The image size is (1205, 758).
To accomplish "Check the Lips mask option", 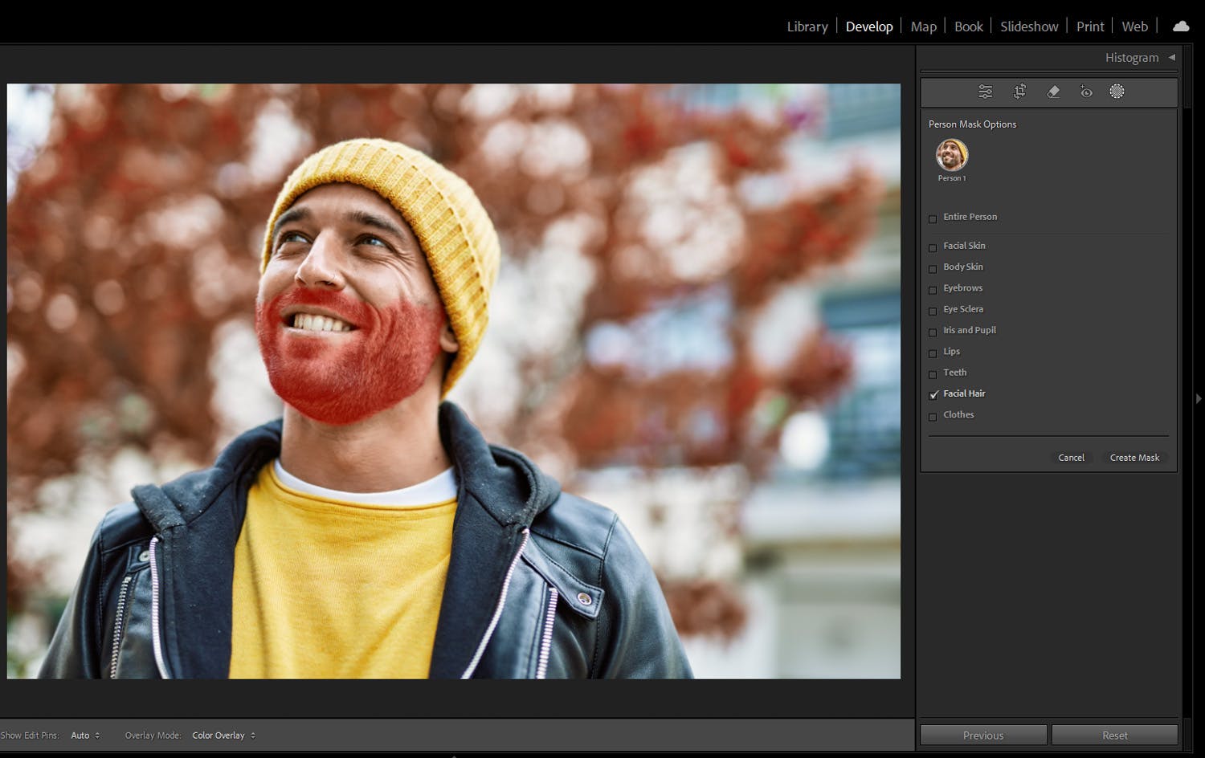I will 933,353.
